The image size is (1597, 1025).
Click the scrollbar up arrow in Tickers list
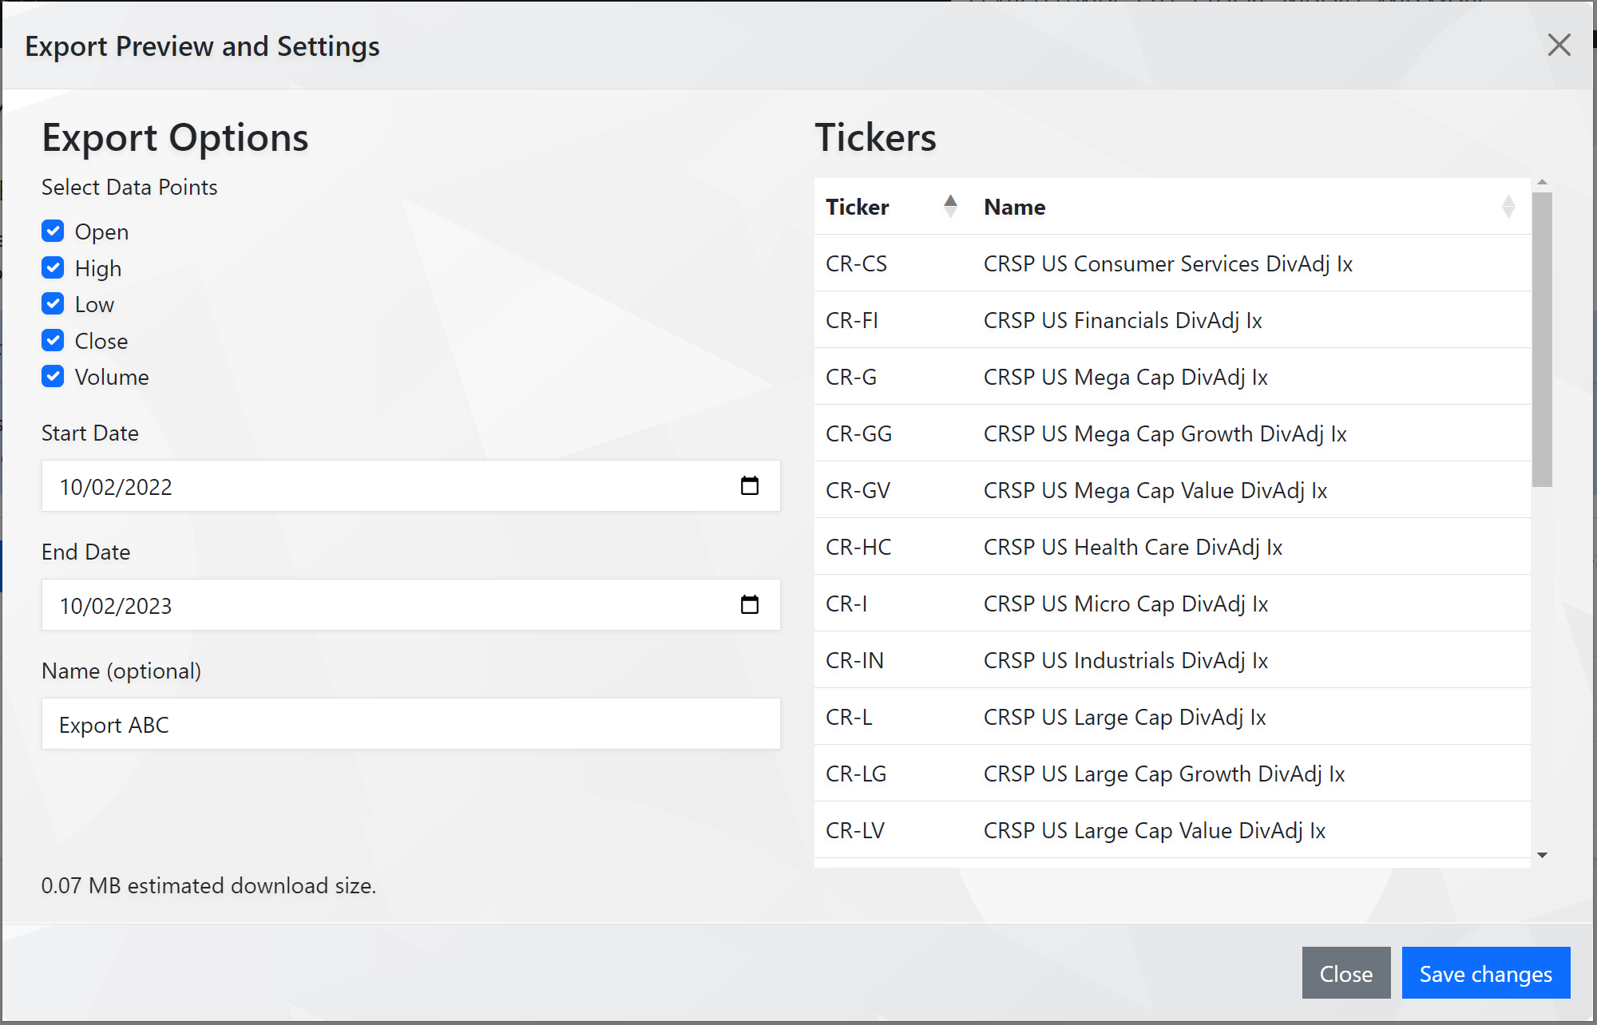pyautogui.click(x=1542, y=183)
